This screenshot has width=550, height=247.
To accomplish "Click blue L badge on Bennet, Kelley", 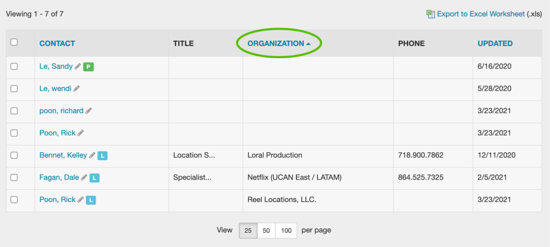I will click(x=102, y=156).
